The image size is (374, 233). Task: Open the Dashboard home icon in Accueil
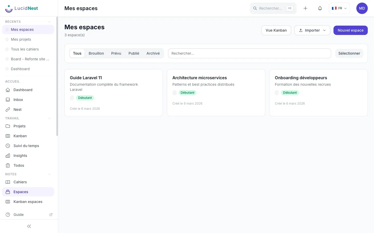tap(8, 90)
